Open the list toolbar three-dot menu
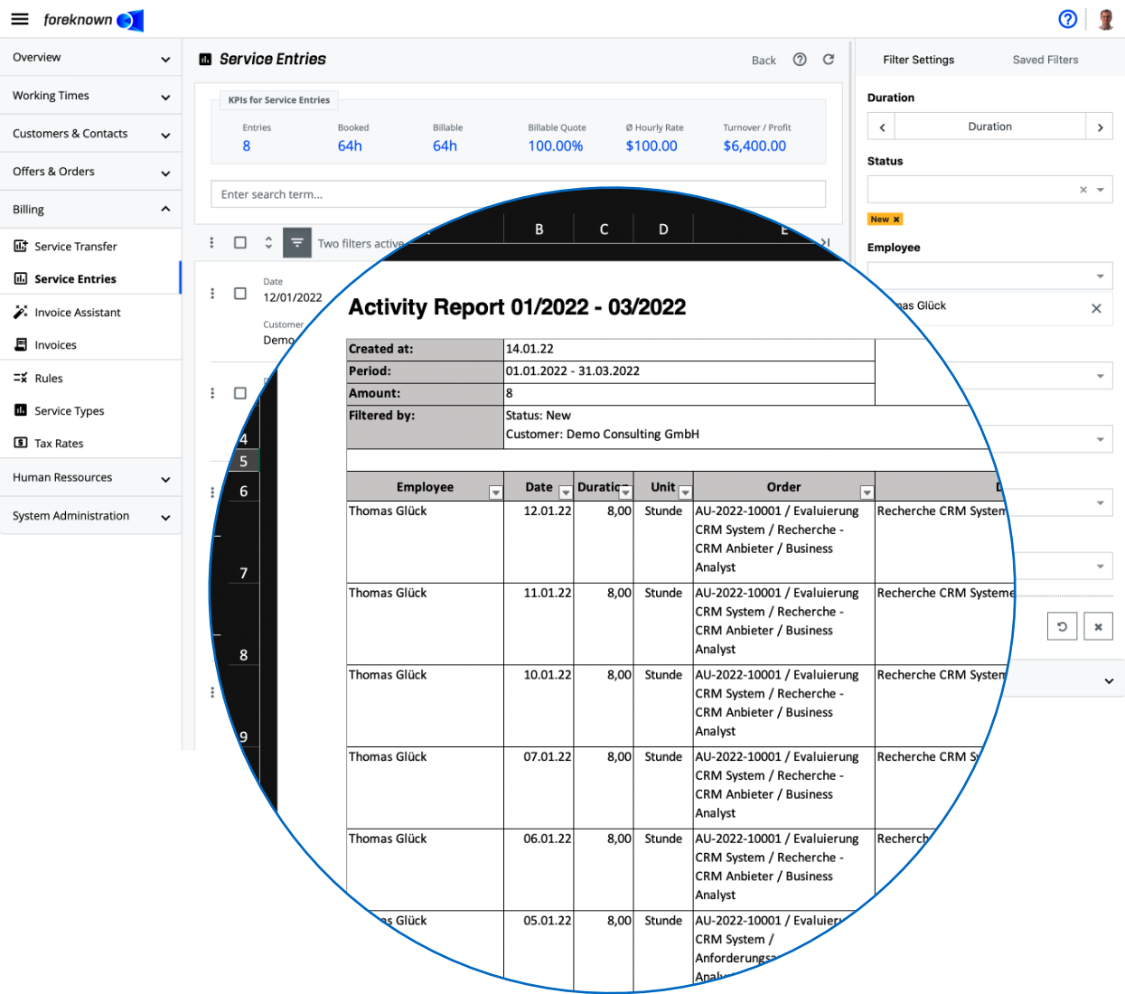Image resolution: width=1125 pixels, height=994 pixels. pyautogui.click(x=211, y=243)
